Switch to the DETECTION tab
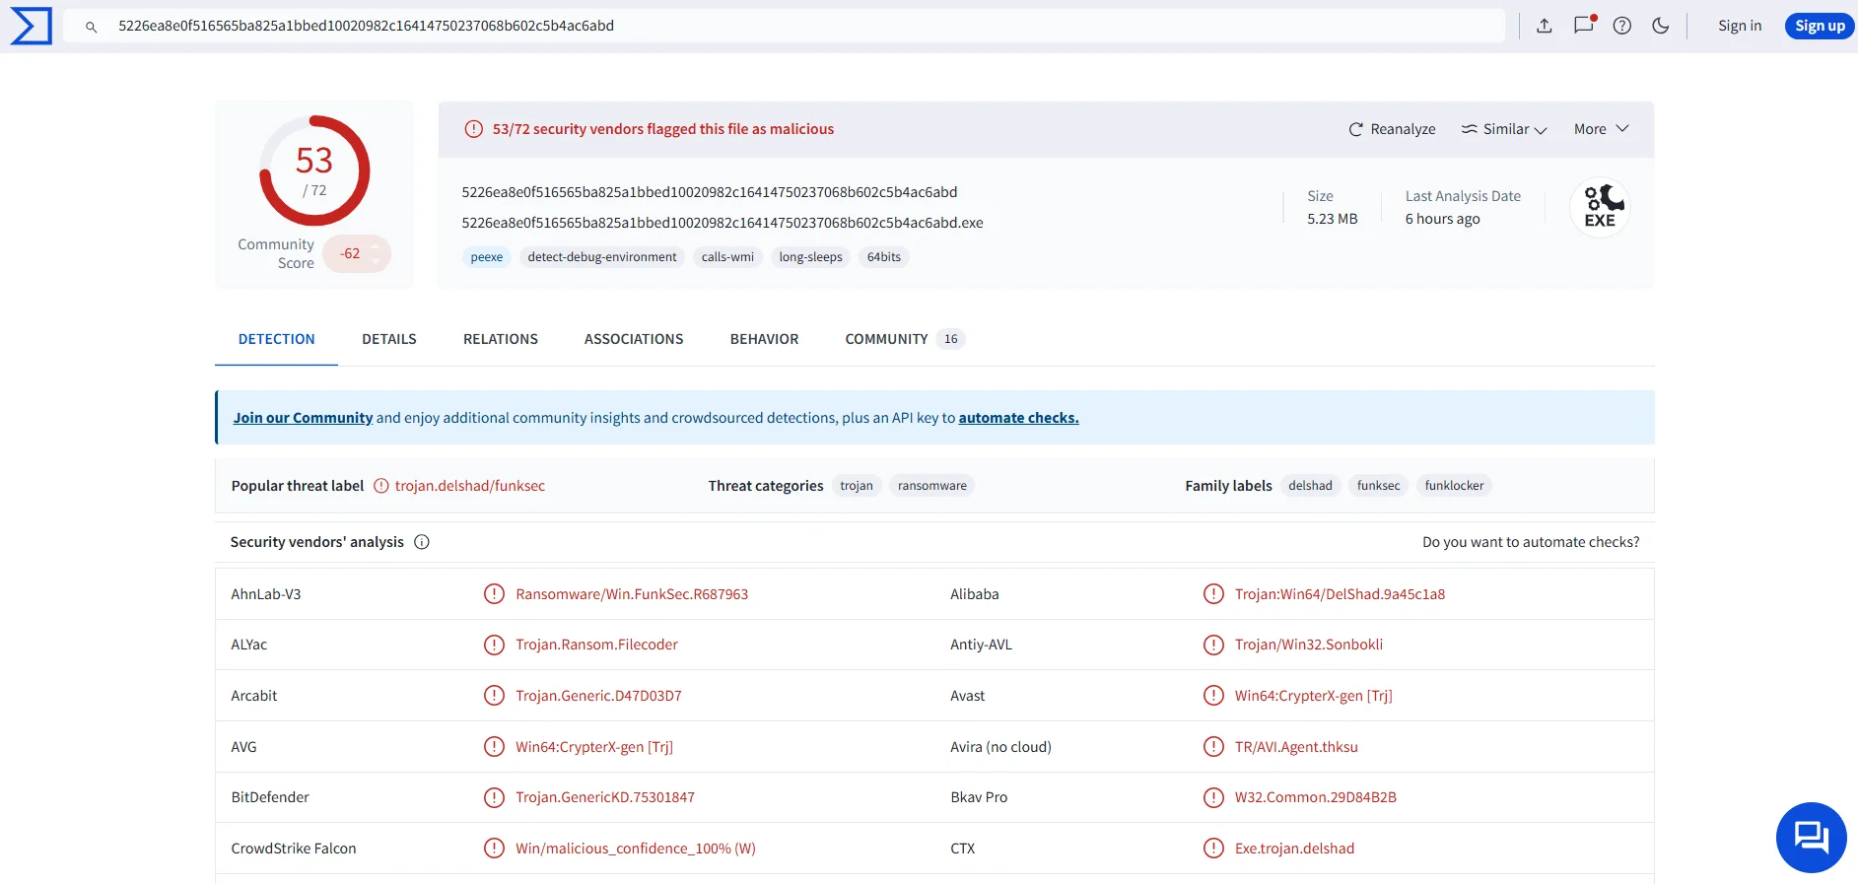This screenshot has height=884, width=1858. (x=277, y=339)
